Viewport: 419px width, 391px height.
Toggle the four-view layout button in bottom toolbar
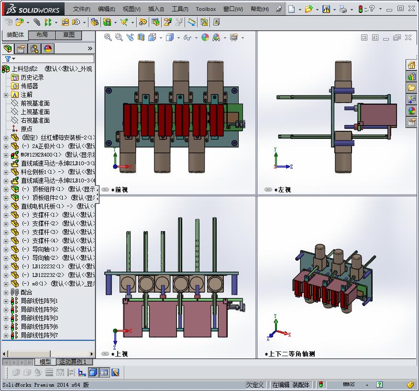[104, 372]
